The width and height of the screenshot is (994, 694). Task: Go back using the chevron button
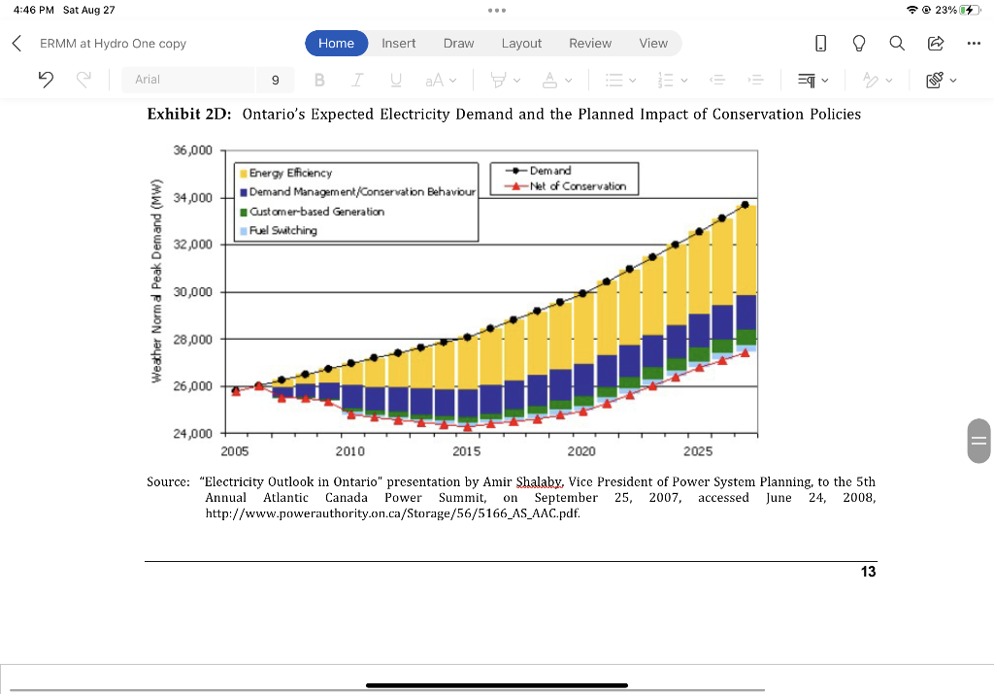coord(15,43)
